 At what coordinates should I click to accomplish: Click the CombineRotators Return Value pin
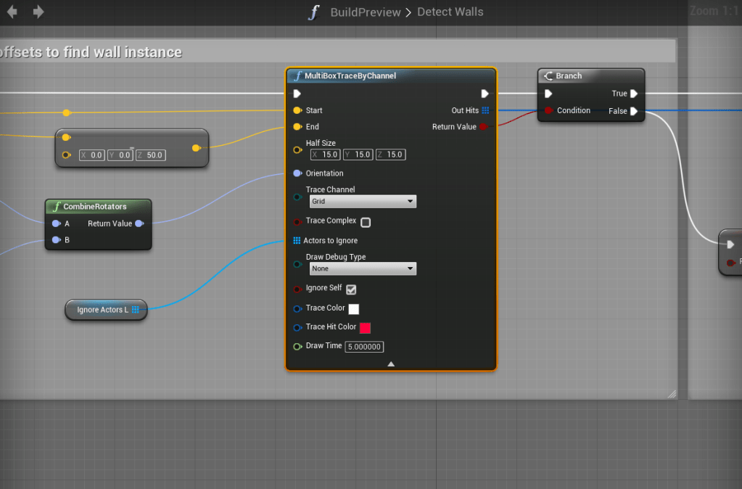[139, 223]
